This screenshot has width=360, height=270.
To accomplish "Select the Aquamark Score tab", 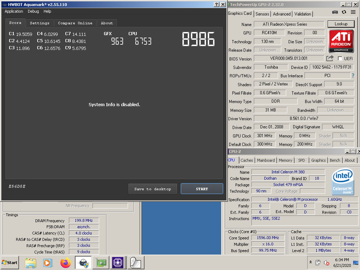I will click(x=15, y=23).
